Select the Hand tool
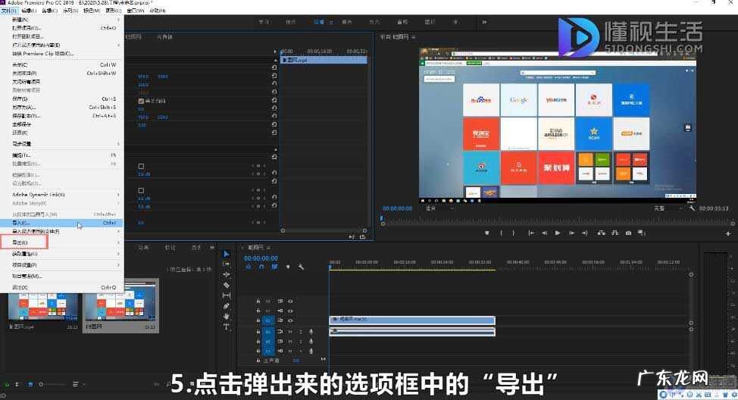Screen dimensions: 738x400 (227, 316)
